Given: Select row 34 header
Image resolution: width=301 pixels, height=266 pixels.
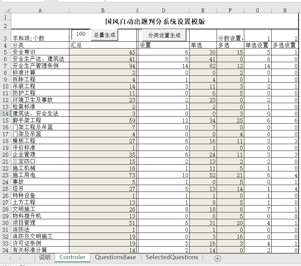Looking at the screenshot, I should tap(5, 250).
